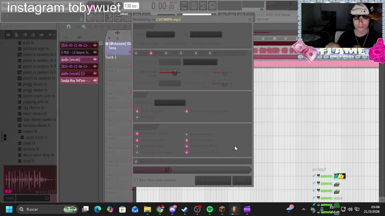Image resolution: width=385 pixels, height=216 pixels.
Task: Open Google Chrome from the taskbar
Action: tap(160, 209)
